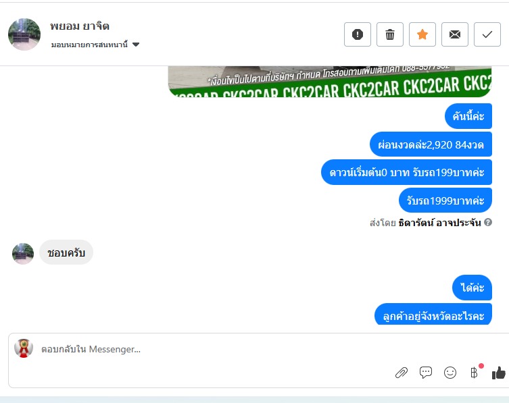Attach a file with paperclip icon

point(402,373)
